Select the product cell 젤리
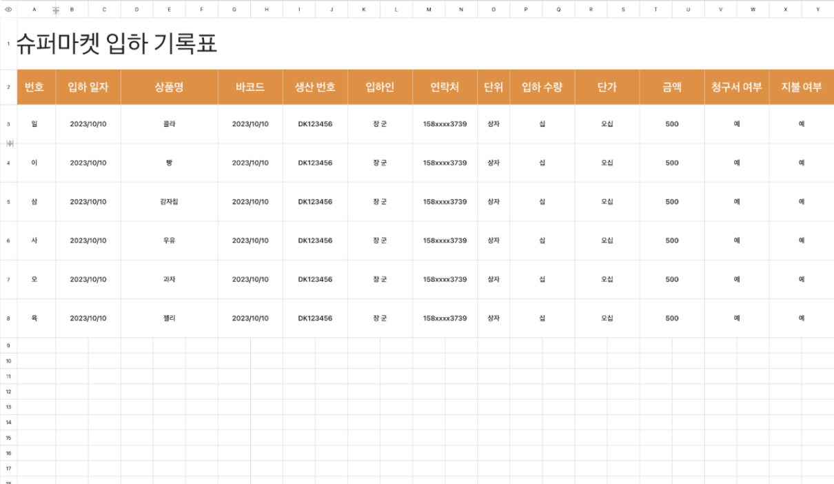This screenshot has height=484, width=834. [170, 319]
